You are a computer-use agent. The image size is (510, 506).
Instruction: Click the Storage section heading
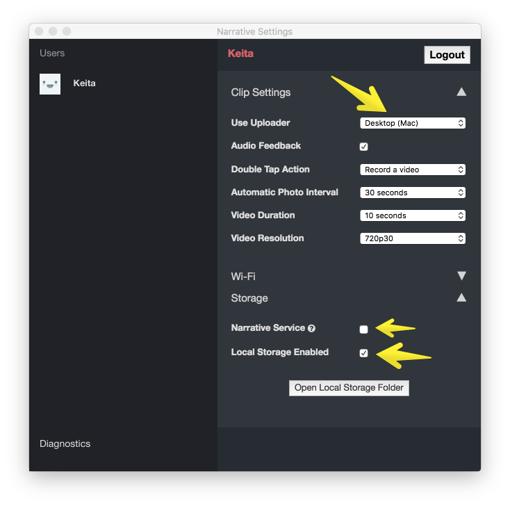pos(249,298)
